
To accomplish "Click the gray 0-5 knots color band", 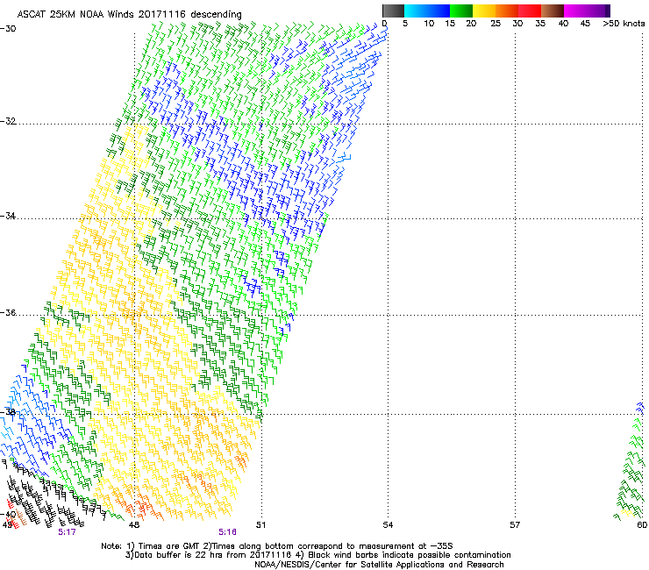I will point(393,11).
